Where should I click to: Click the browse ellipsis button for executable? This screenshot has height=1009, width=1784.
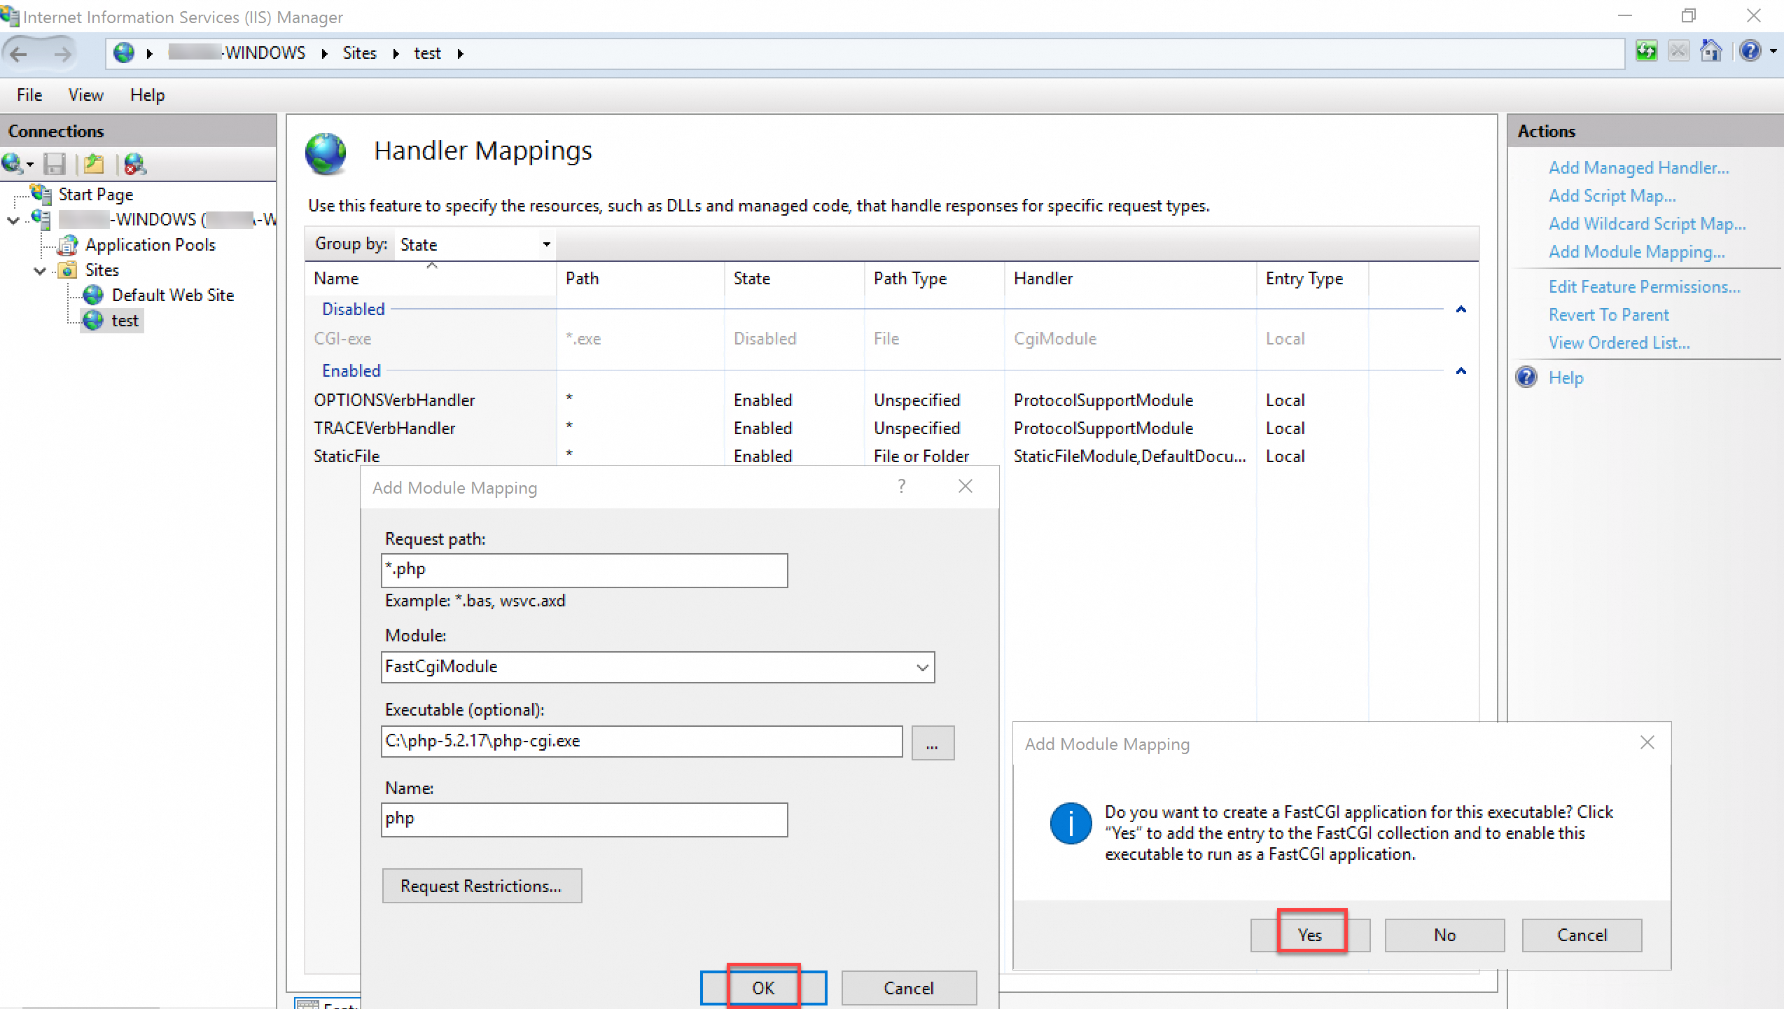click(x=933, y=742)
